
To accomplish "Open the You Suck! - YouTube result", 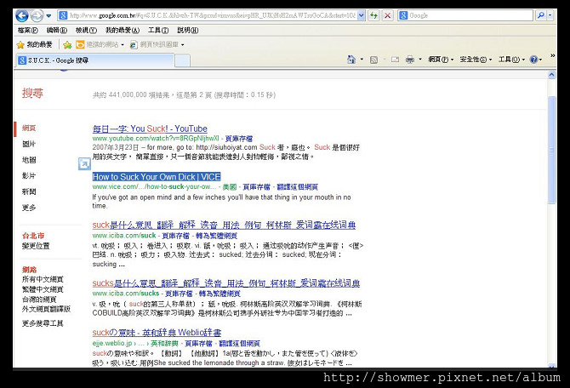I will tap(150, 128).
